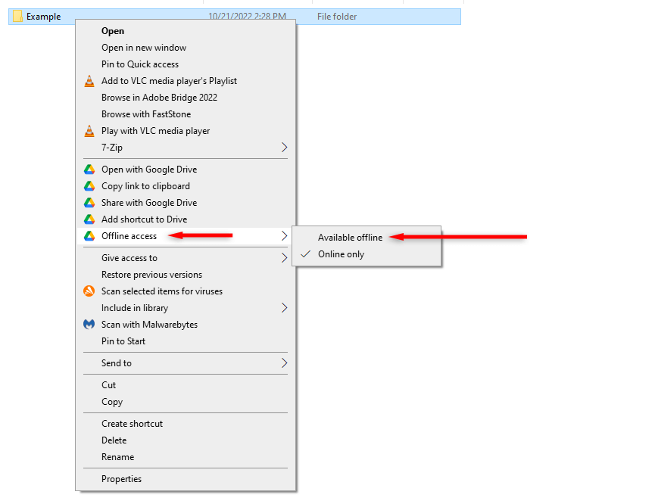
Task: Click the Google Drive icon beside Open with Google Drive
Action: (89, 170)
